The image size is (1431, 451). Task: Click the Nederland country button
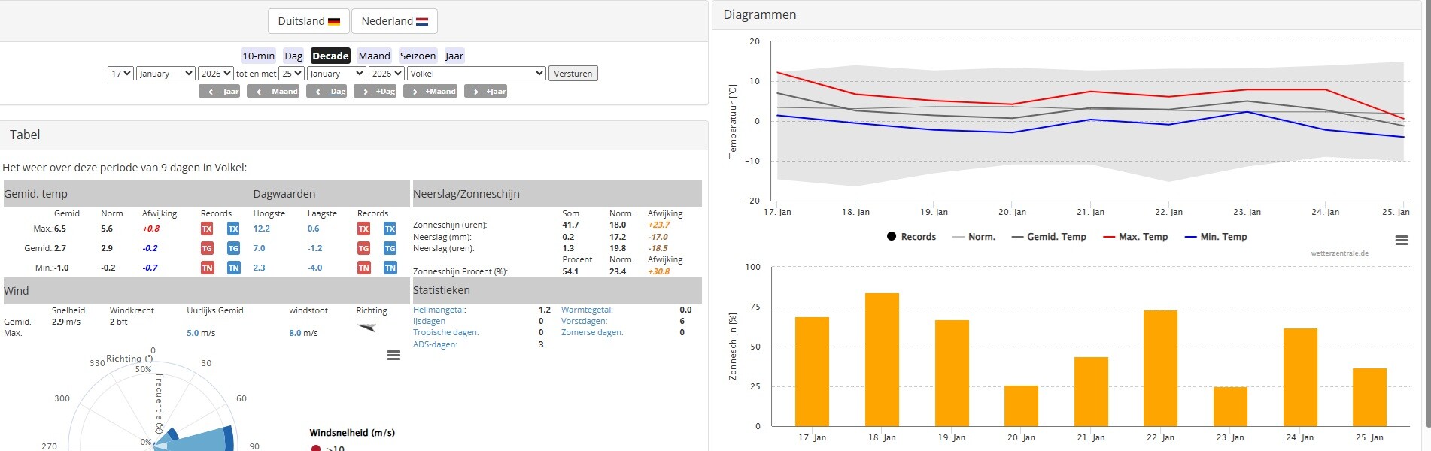394,21
